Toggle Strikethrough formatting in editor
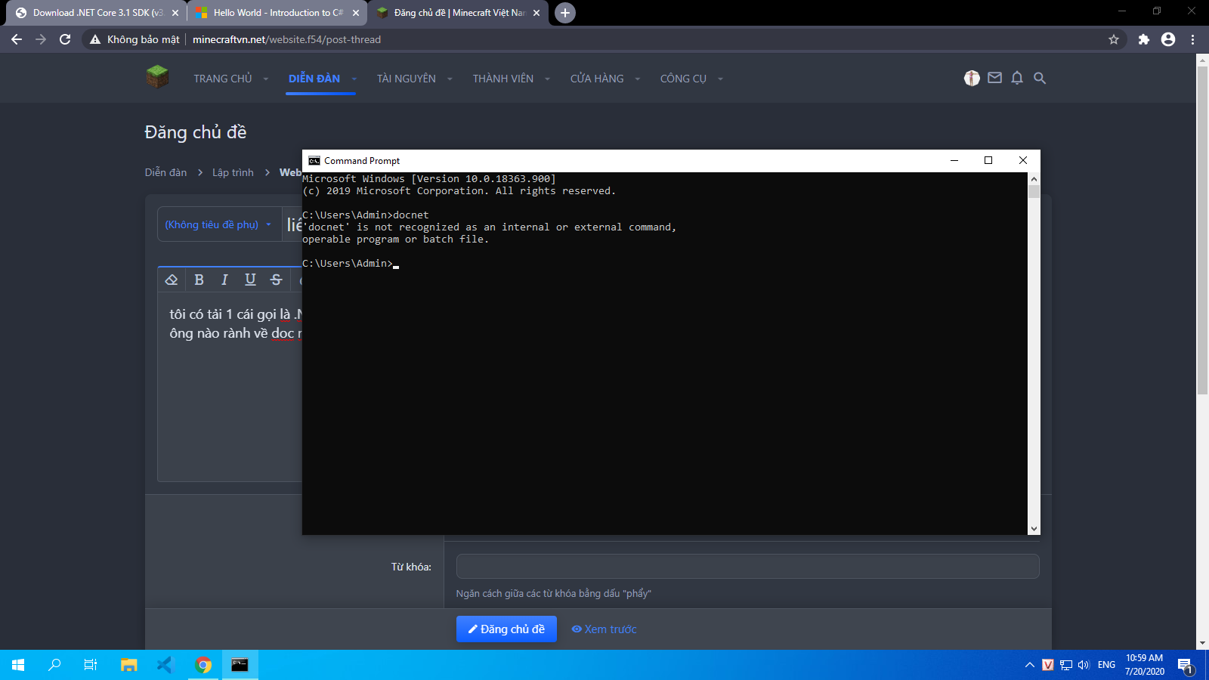1209x680 pixels. 276,280
